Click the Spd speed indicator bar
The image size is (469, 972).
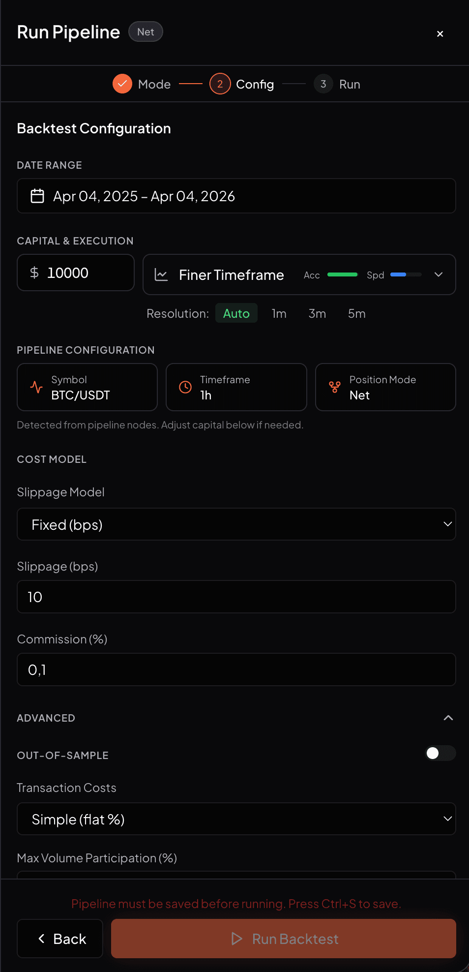tap(406, 274)
